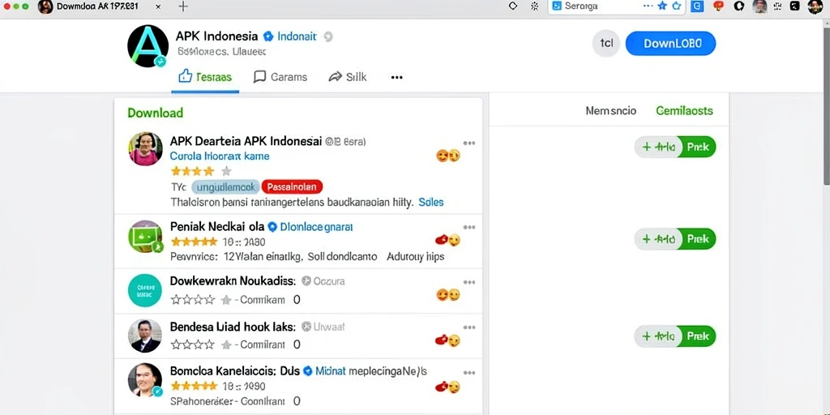
Task: Click emoji reactions on APK Dearteia row
Action: (x=447, y=156)
